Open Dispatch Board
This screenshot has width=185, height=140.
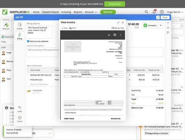pyautogui.click(x=50, y=12)
